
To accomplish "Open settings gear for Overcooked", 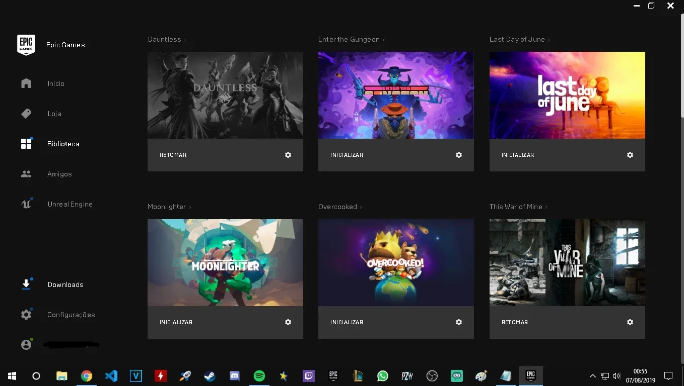I will (x=459, y=322).
